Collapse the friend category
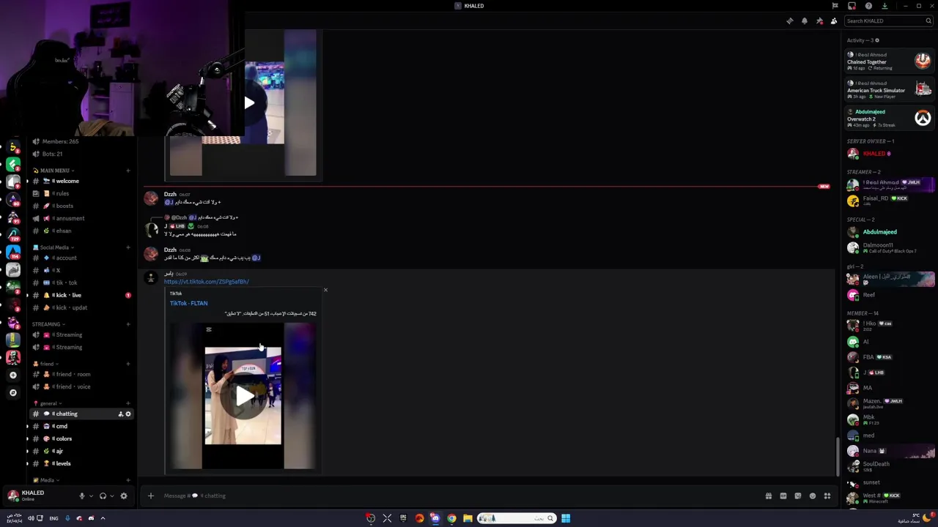 [x=45, y=364]
